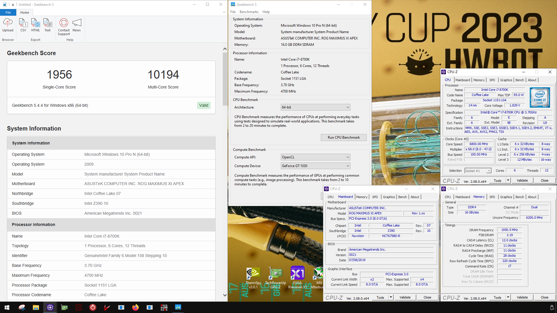This screenshot has height=313, width=557.
Task: Click Core Speed value 6800.00 MHz
Action: pyautogui.click(x=479, y=144)
